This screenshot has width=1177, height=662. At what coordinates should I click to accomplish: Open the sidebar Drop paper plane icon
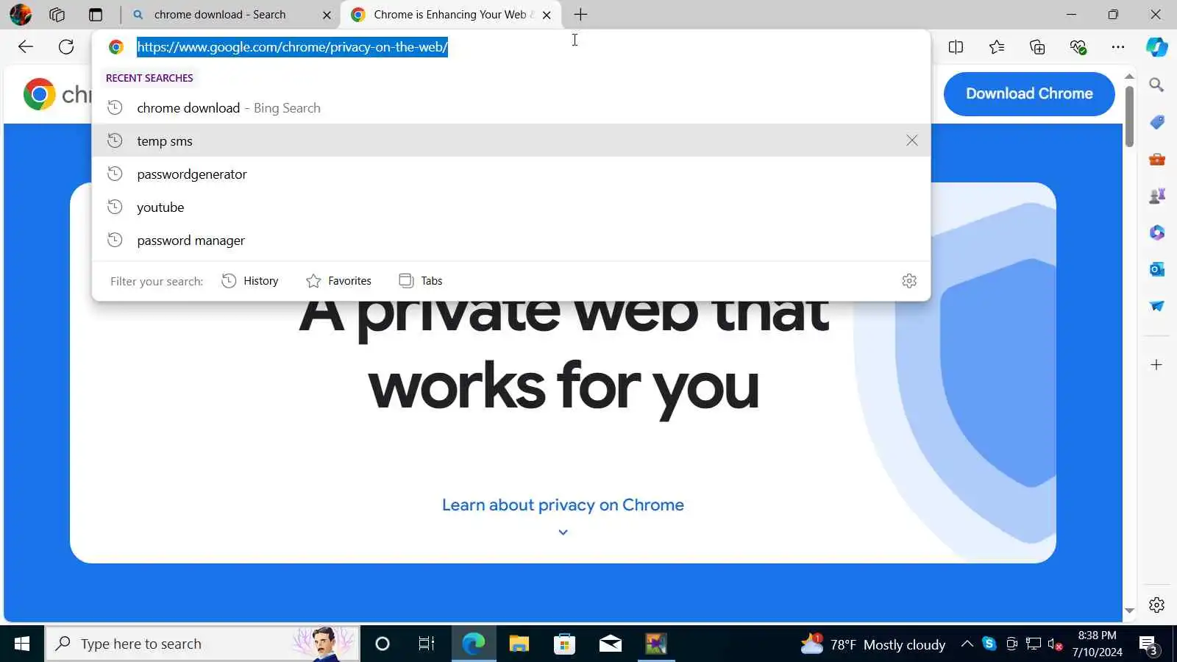[1156, 306]
